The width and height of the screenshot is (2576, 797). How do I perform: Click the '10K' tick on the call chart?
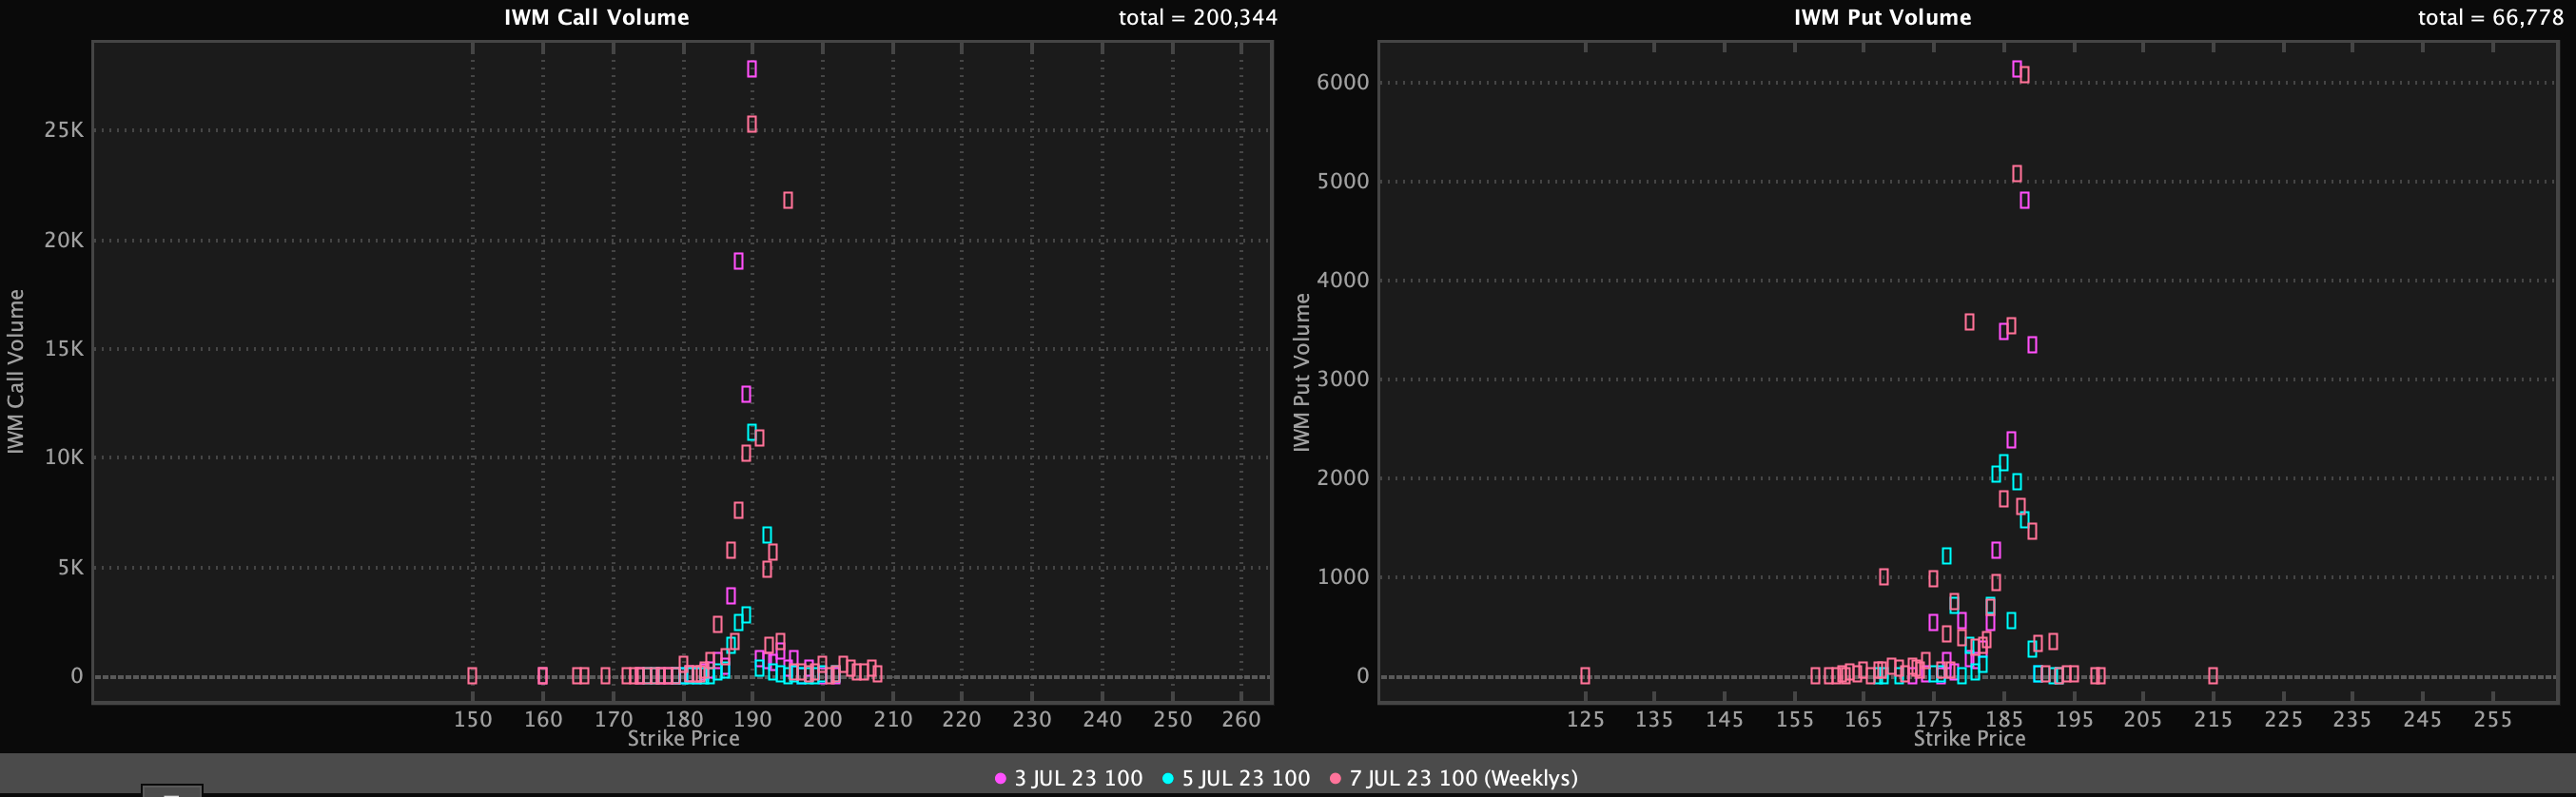[64, 457]
